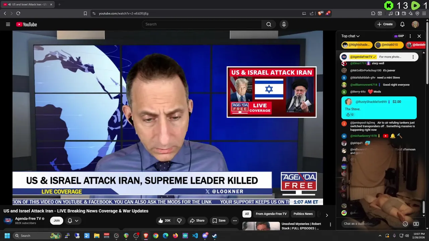
Task: Open a new browser tab
Action: tap(59, 4)
